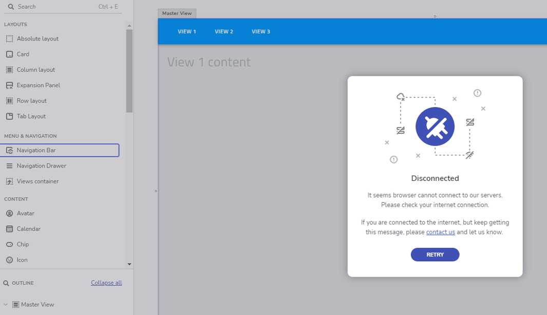Select the Navigation Drawer hamburger icon
This screenshot has height=315, width=547.
(9, 166)
